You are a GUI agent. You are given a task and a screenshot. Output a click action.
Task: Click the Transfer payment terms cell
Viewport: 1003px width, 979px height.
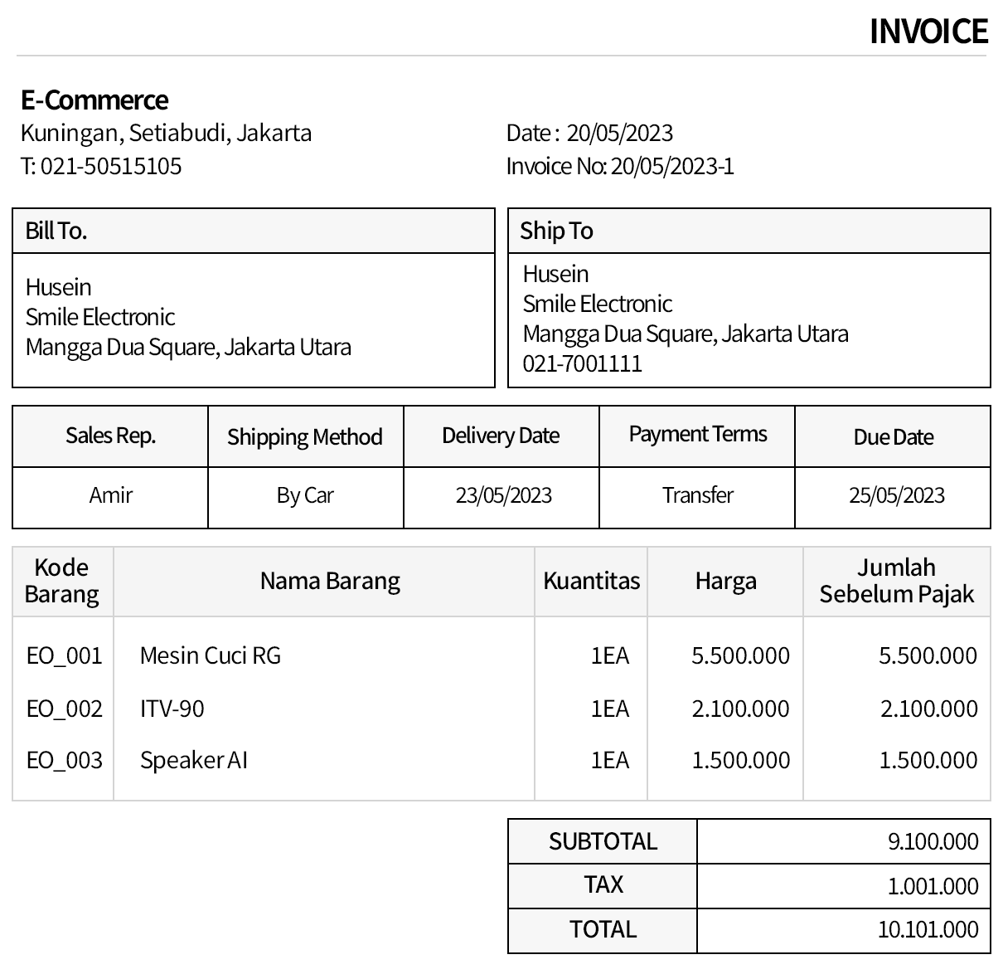tap(697, 495)
